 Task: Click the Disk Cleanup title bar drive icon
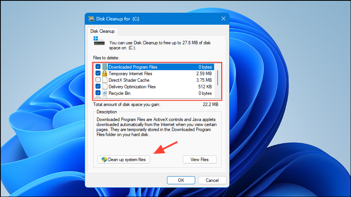[91, 19]
